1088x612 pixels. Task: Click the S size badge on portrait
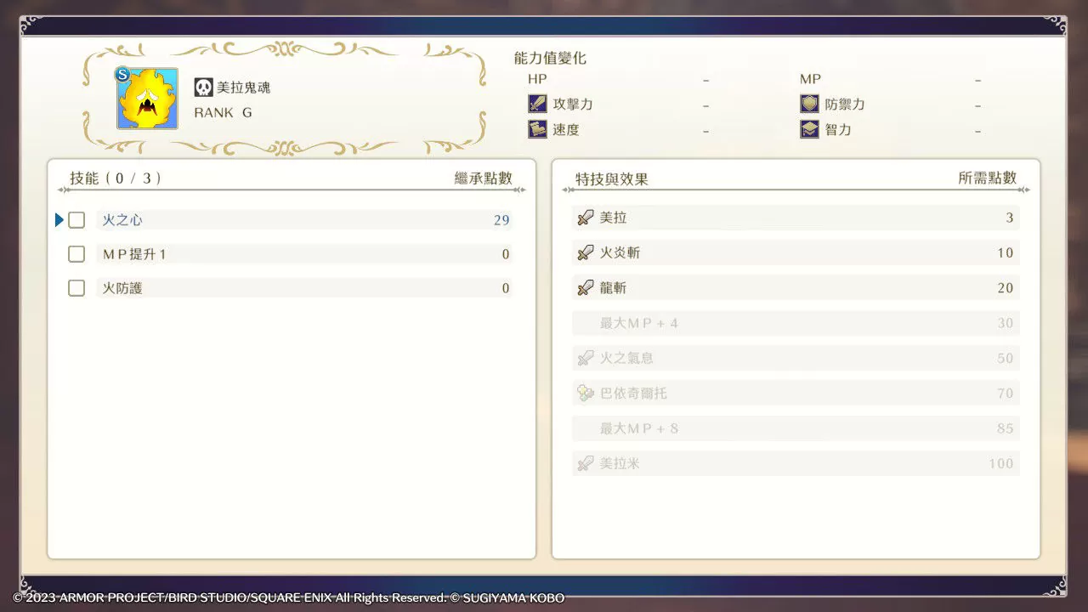[122, 75]
